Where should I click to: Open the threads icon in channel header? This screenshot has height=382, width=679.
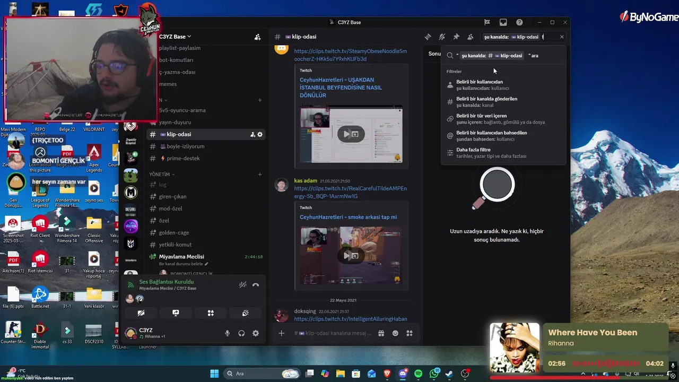pos(428,37)
